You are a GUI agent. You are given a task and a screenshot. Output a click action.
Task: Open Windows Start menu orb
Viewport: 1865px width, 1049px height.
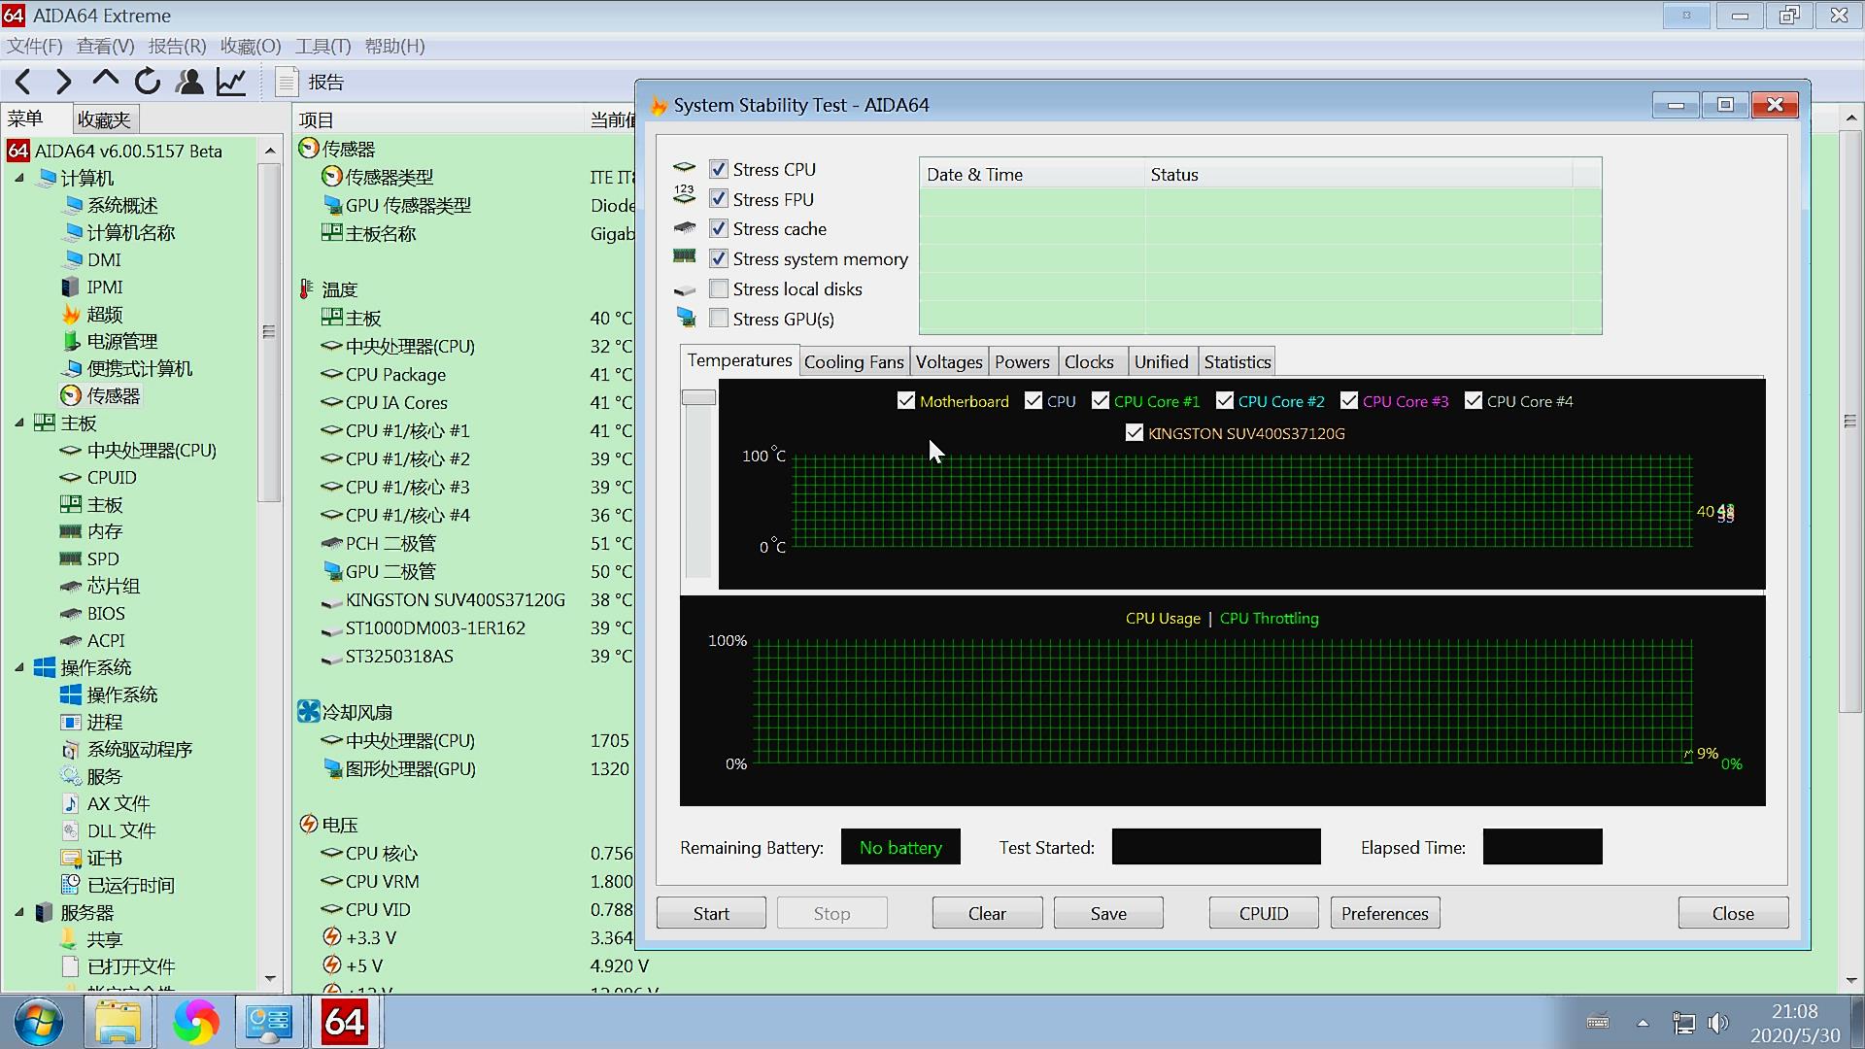click(39, 1022)
